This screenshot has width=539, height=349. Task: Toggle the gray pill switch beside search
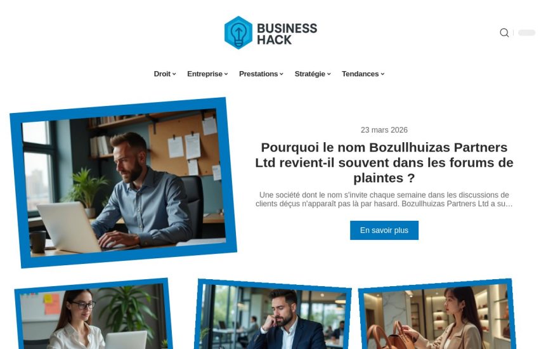tap(526, 32)
